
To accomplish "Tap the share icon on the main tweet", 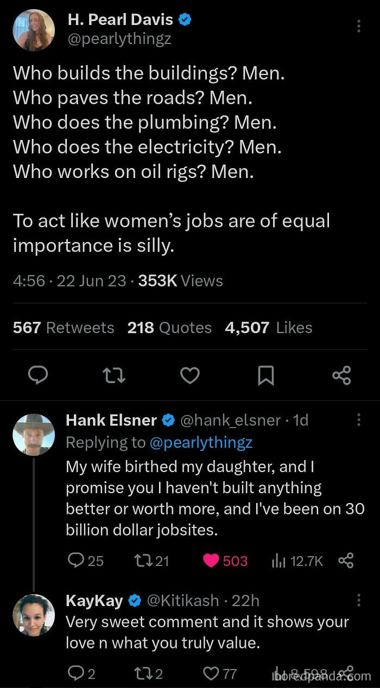I will (x=341, y=375).
